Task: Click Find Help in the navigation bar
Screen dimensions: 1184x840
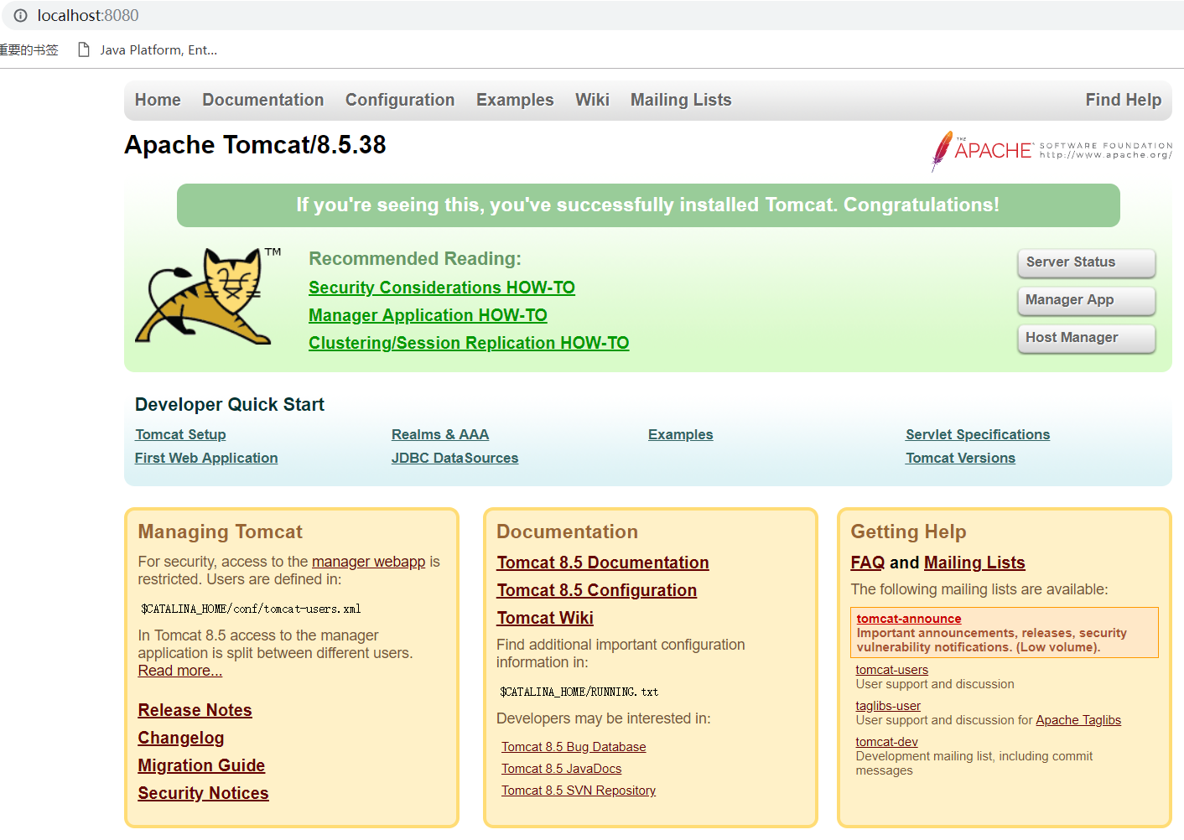Action: point(1123,100)
